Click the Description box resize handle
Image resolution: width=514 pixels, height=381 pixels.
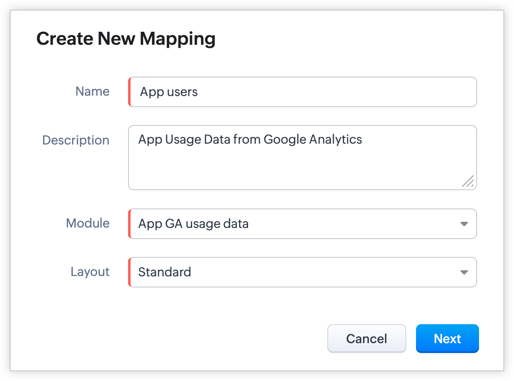[x=468, y=181]
